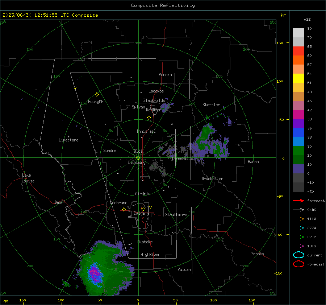This screenshot has height=305, width=326.
Task: Select the Calgary label
Action: (x=141, y=213)
